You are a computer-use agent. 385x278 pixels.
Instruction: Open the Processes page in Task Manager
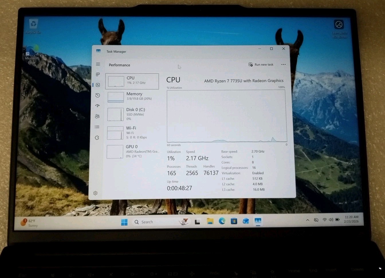98,75
